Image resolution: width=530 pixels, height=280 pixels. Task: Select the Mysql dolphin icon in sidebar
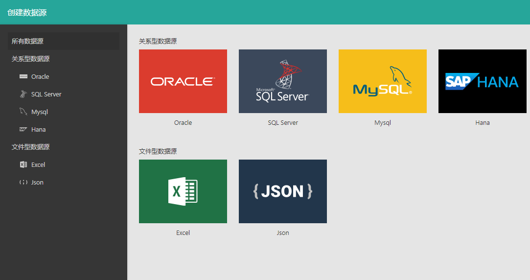[x=23, y=112]
